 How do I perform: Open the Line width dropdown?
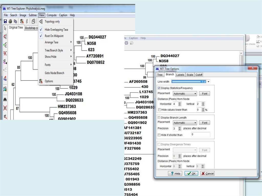pyautogui.click(x=209, y=82)
